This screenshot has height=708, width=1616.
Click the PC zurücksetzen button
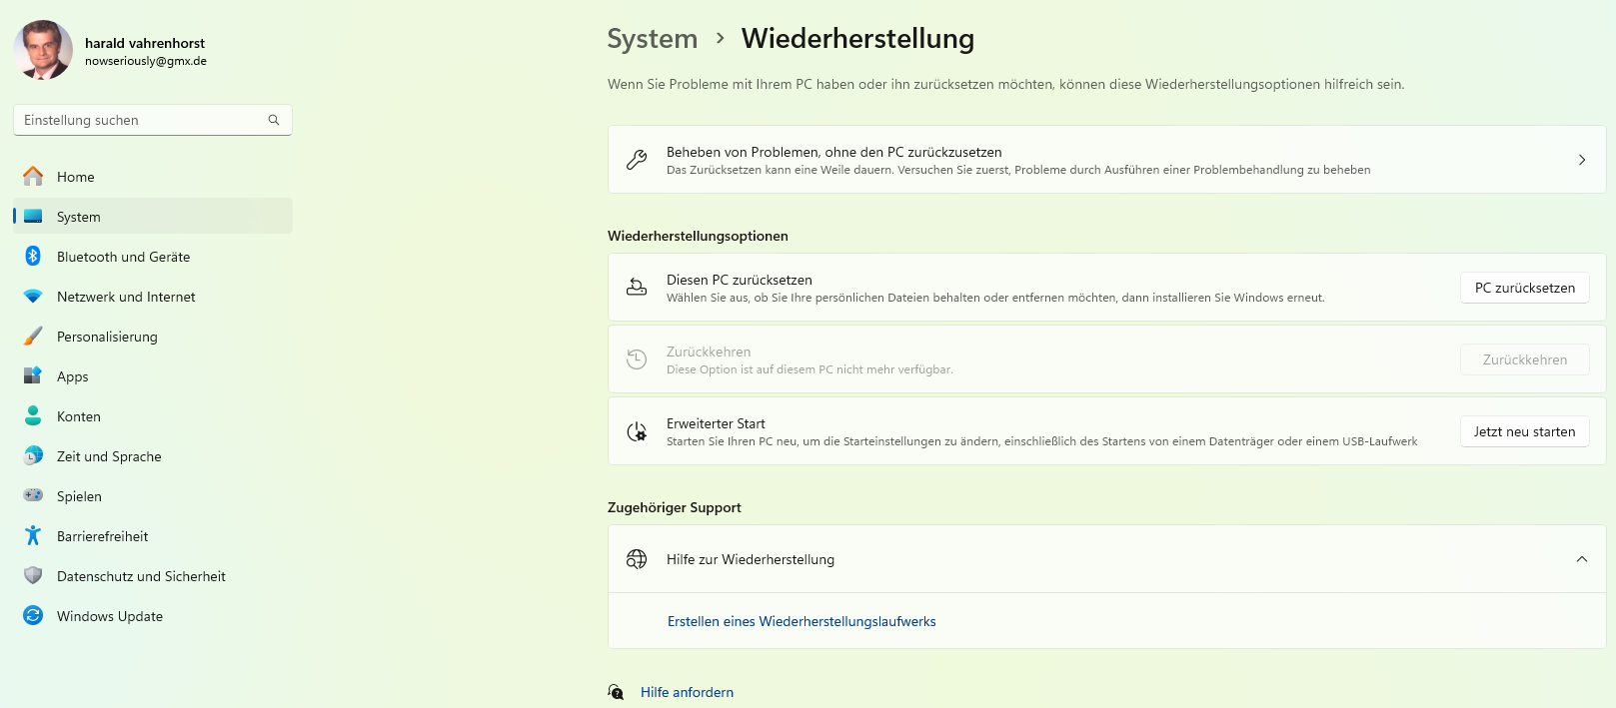tap(1525, 288)
